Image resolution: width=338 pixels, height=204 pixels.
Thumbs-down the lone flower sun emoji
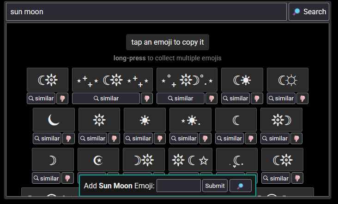point(114,139)
